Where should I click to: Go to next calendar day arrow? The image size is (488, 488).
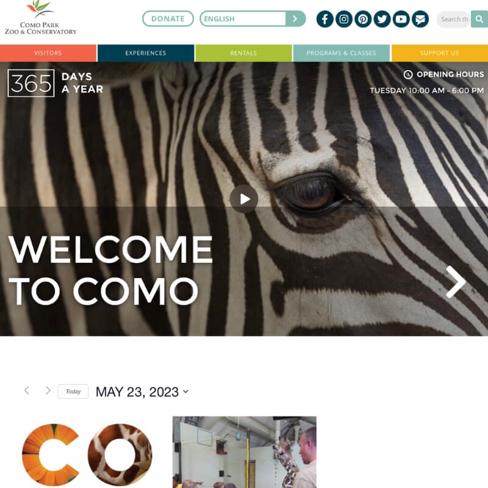pyautogui.click(x=48, y=390)
